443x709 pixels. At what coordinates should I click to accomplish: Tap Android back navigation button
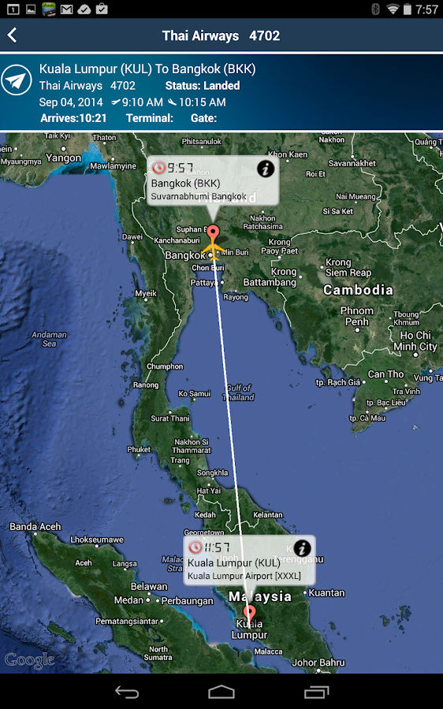pos(127,692)
